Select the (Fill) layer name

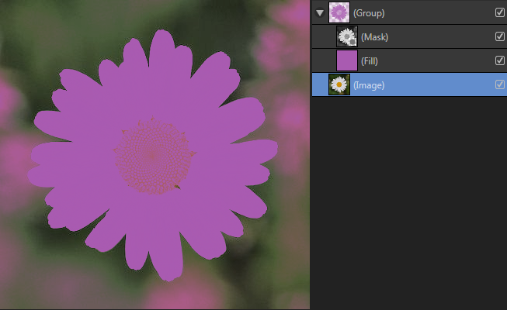click(370, 61)
